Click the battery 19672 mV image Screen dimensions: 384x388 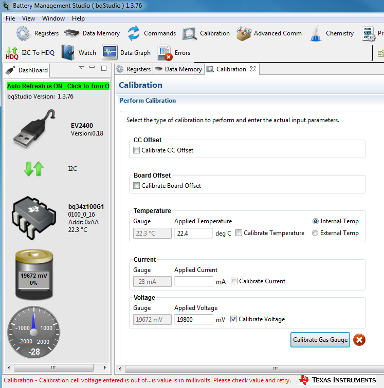(x=34, y=274)
